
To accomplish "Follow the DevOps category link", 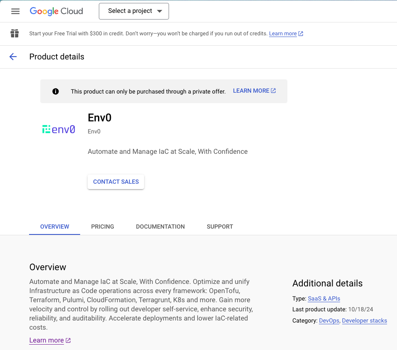I will 329,320.
